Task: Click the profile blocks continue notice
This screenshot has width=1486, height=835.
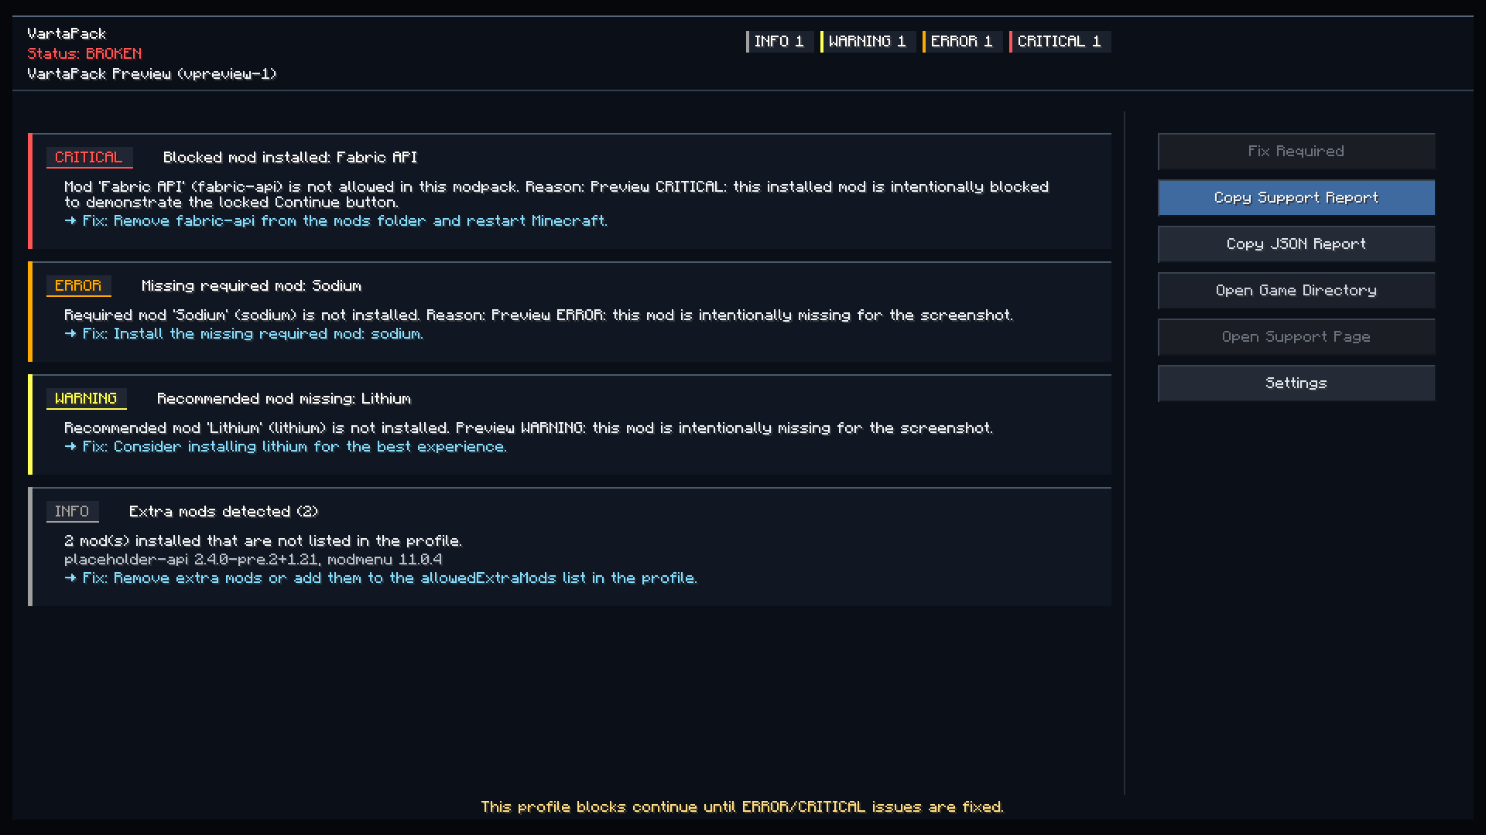Action: [742, 807]
